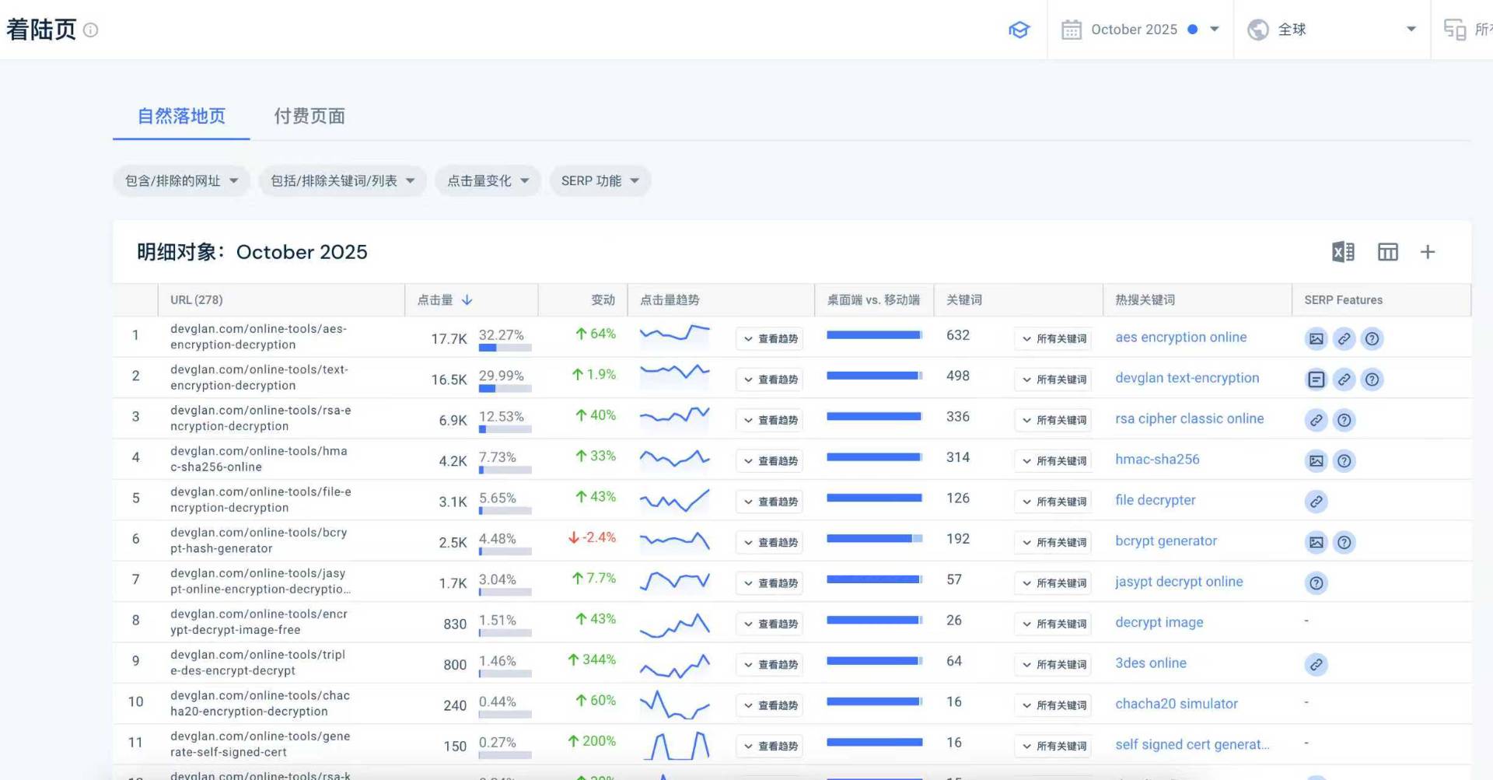Viewport: 1493px width, 780px height.
Task: Open the rsa cipher classic online keyword link
Action: tap(1190, 418)
